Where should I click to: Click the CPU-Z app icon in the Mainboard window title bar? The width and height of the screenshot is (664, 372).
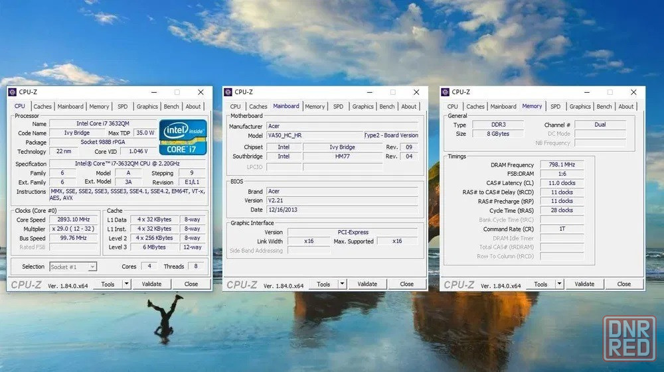click(228, 92)
